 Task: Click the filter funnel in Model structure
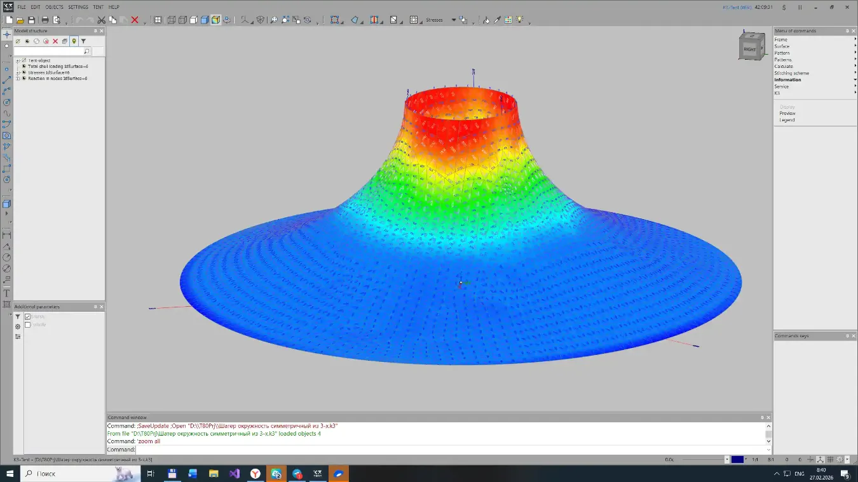click(x=83, y=41)
